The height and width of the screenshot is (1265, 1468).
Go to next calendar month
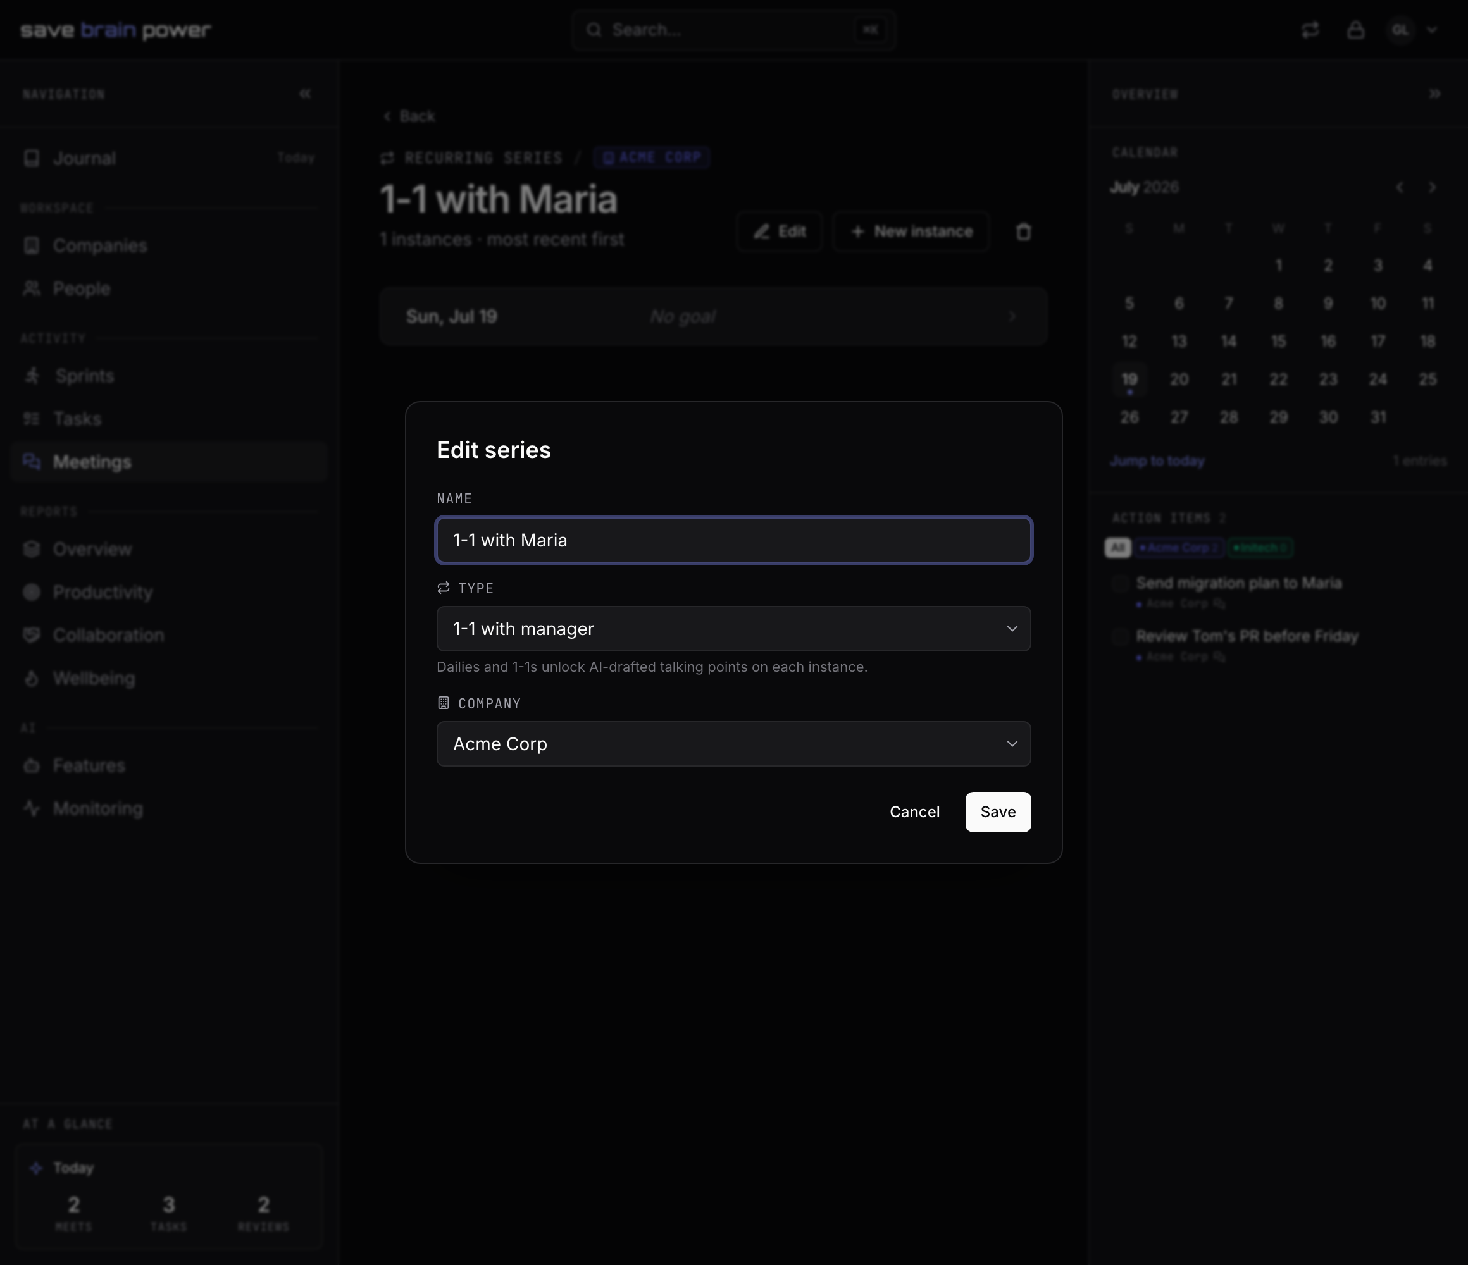tap(1432, 187)
